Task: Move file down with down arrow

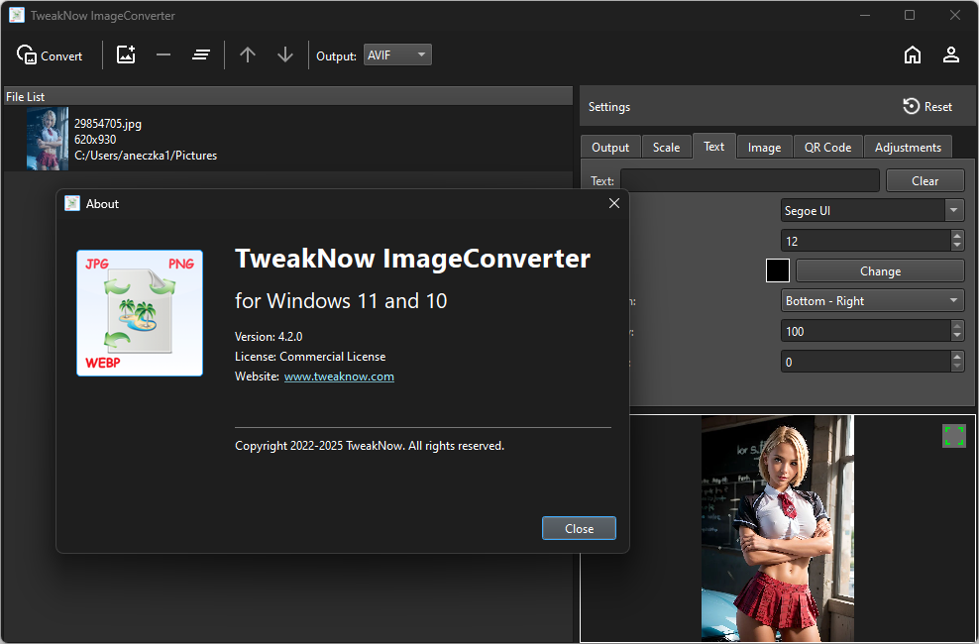Action: (285, 54)
